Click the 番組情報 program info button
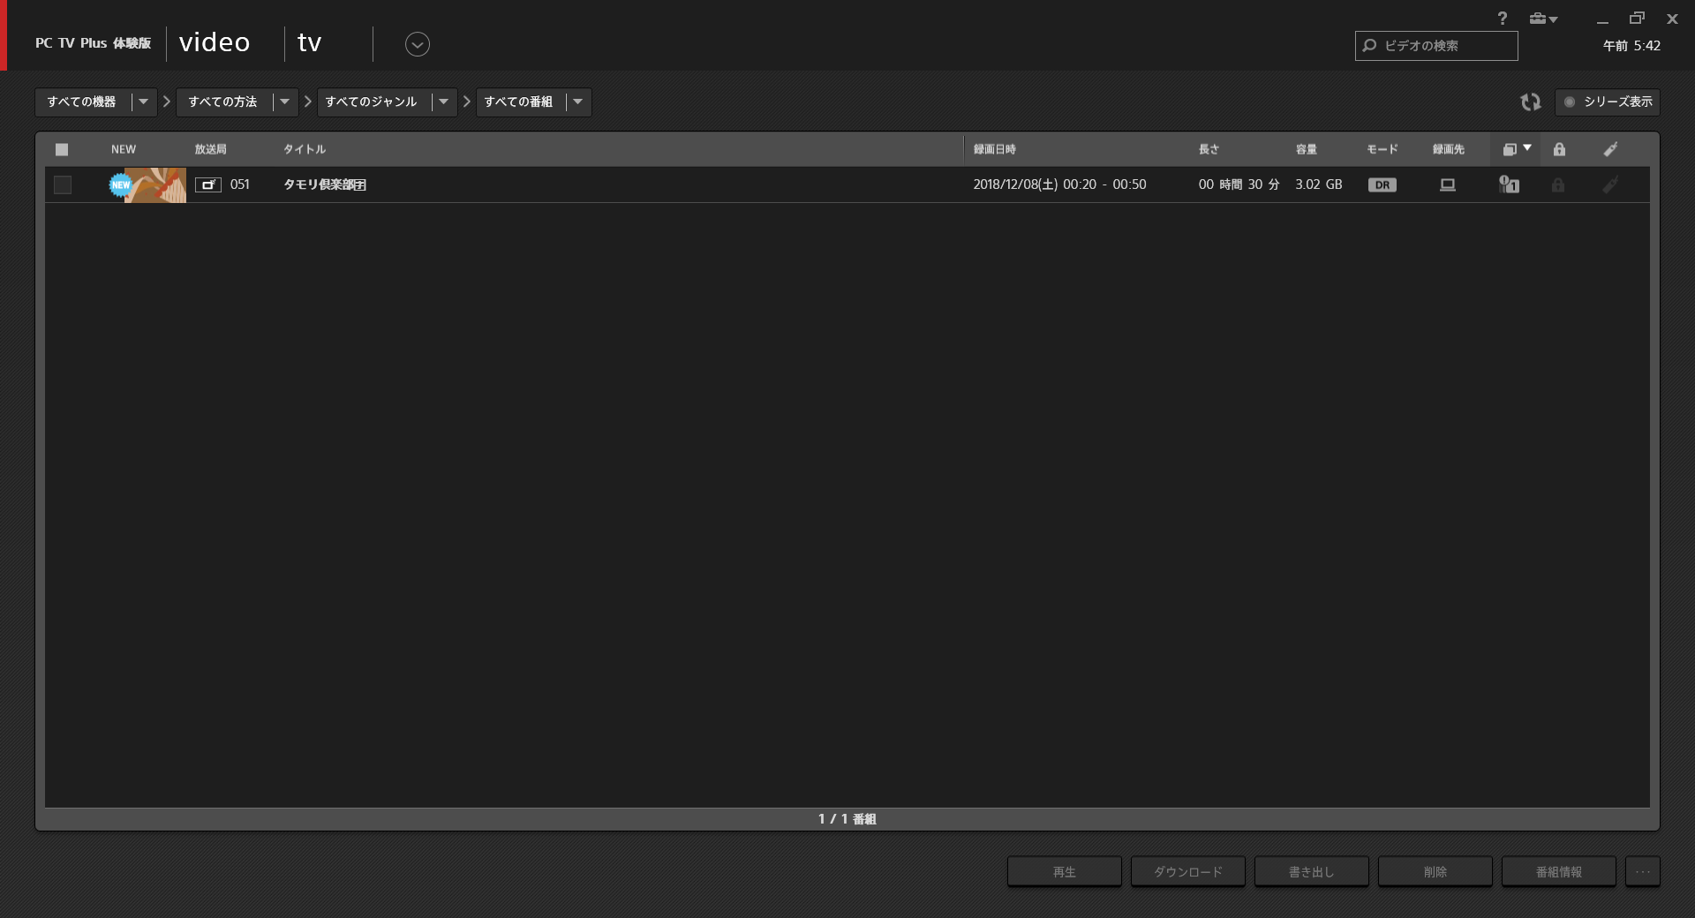The height and width of the screenshot is (918, 1695). pos(1558,871)
